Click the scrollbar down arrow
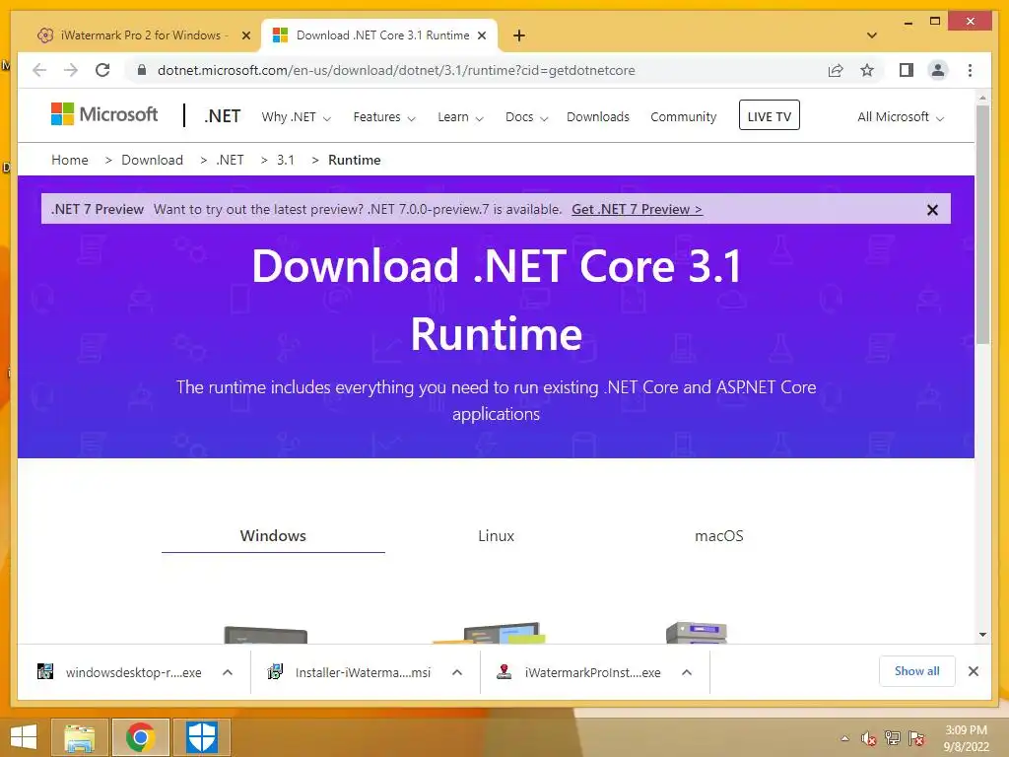Viewport: 1009px width, 757px height. 982,635
